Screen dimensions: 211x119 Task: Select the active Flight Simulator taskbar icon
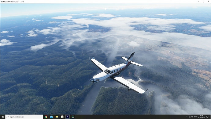pos(68,117)
